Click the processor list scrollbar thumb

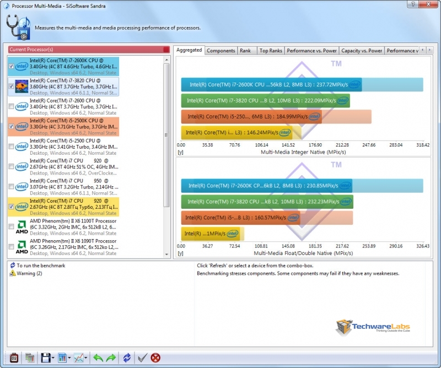(166, 135)
